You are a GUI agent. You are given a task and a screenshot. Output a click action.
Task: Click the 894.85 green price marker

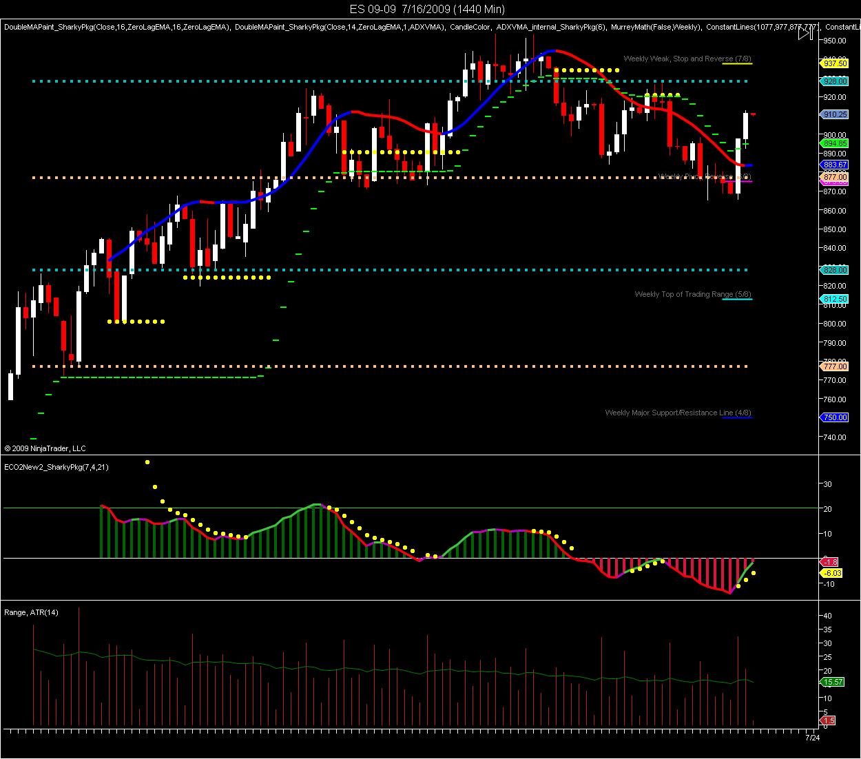tap(834, 143)
